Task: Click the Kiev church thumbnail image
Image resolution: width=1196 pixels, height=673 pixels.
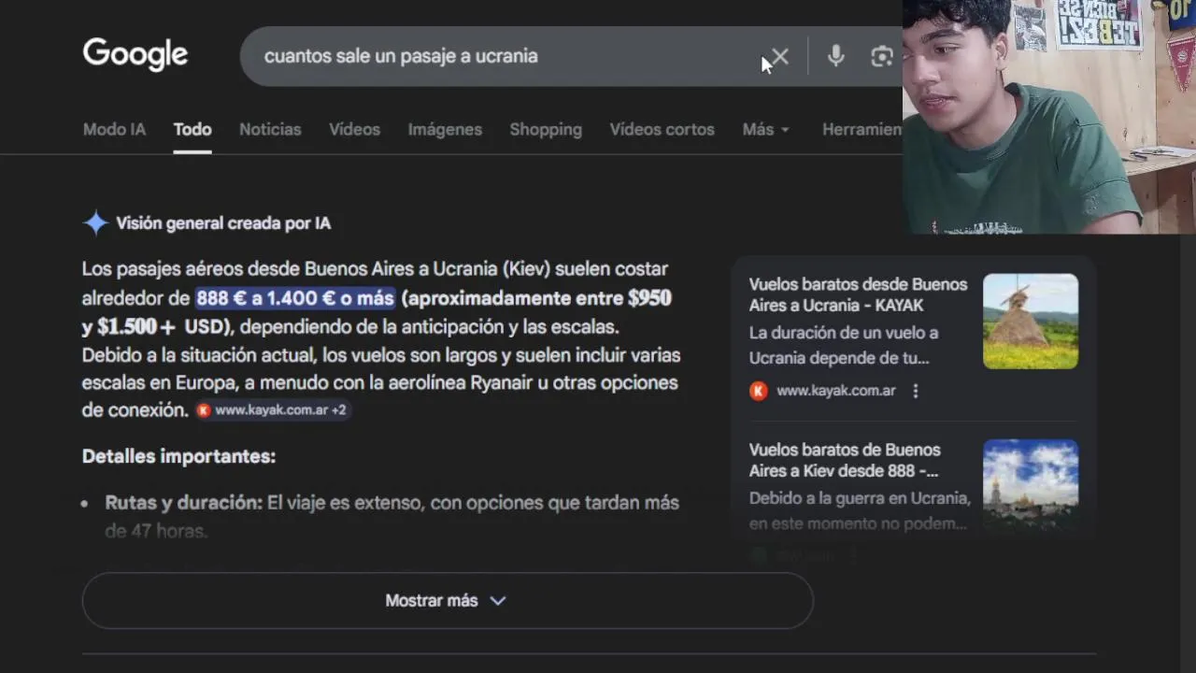Action: (1031, 483)
